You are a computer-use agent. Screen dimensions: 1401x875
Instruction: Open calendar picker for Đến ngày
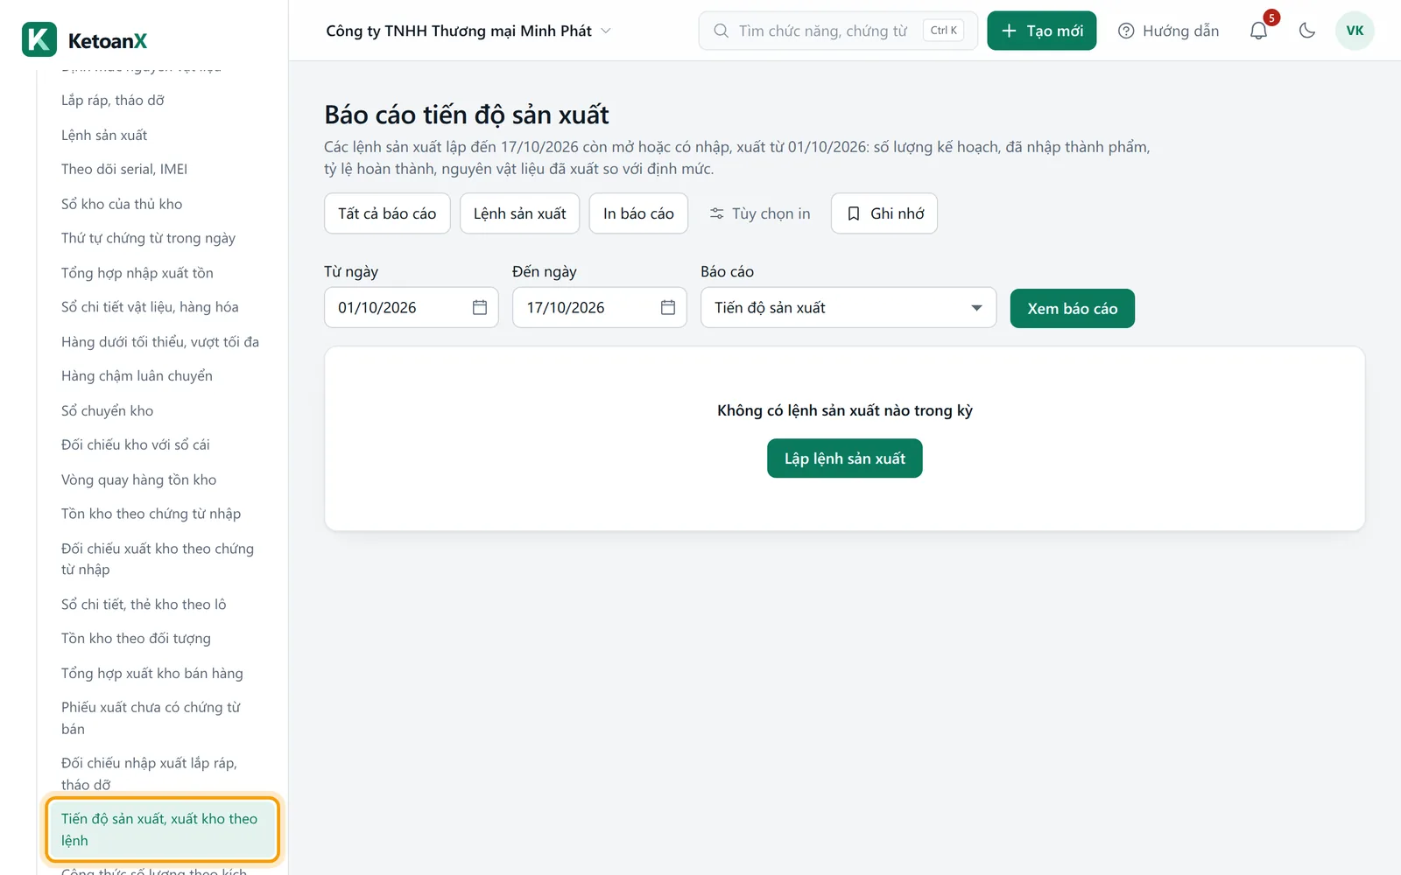668,307
